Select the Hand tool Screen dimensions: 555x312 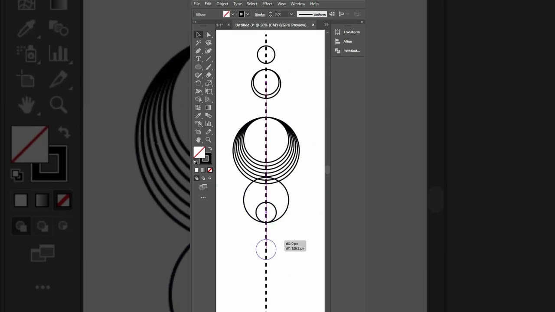pyautogui.click(x=198, y=140)
